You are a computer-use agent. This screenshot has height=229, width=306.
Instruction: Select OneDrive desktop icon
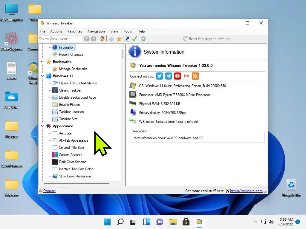[x=12, y=100]
